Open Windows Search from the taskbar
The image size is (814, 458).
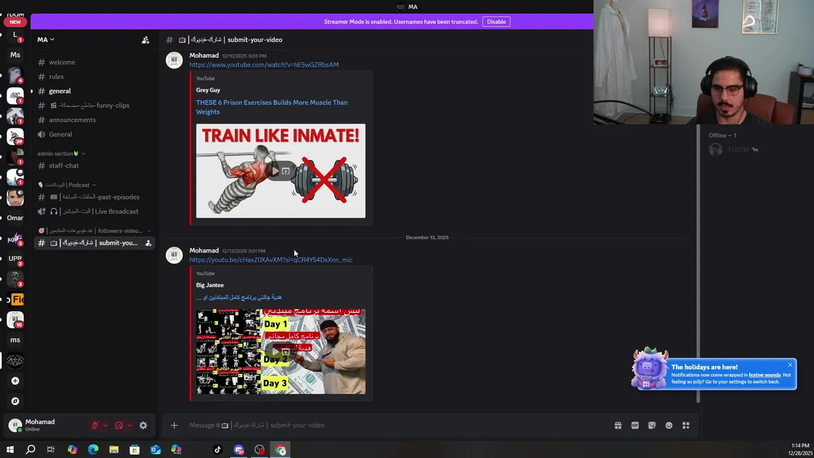pos(31,450)
